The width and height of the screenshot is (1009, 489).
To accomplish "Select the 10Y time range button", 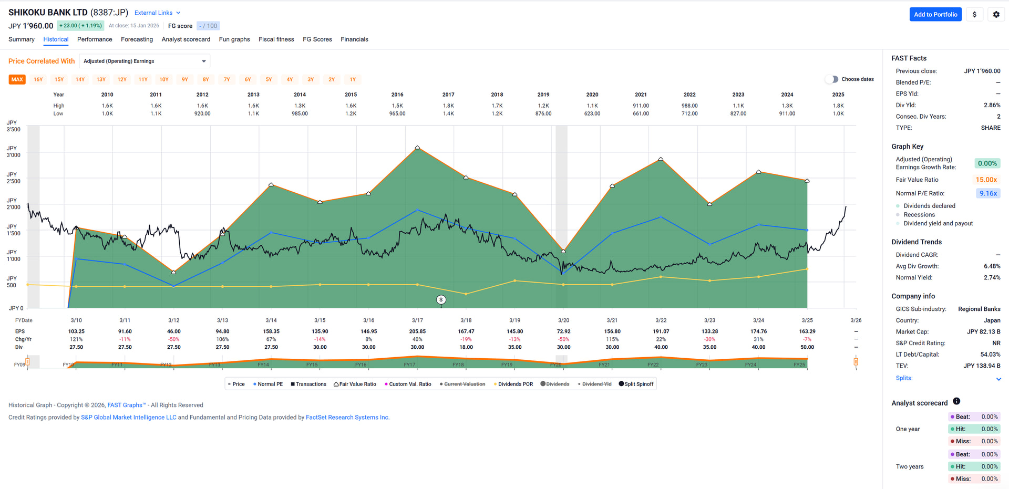I will coord(164,80).
